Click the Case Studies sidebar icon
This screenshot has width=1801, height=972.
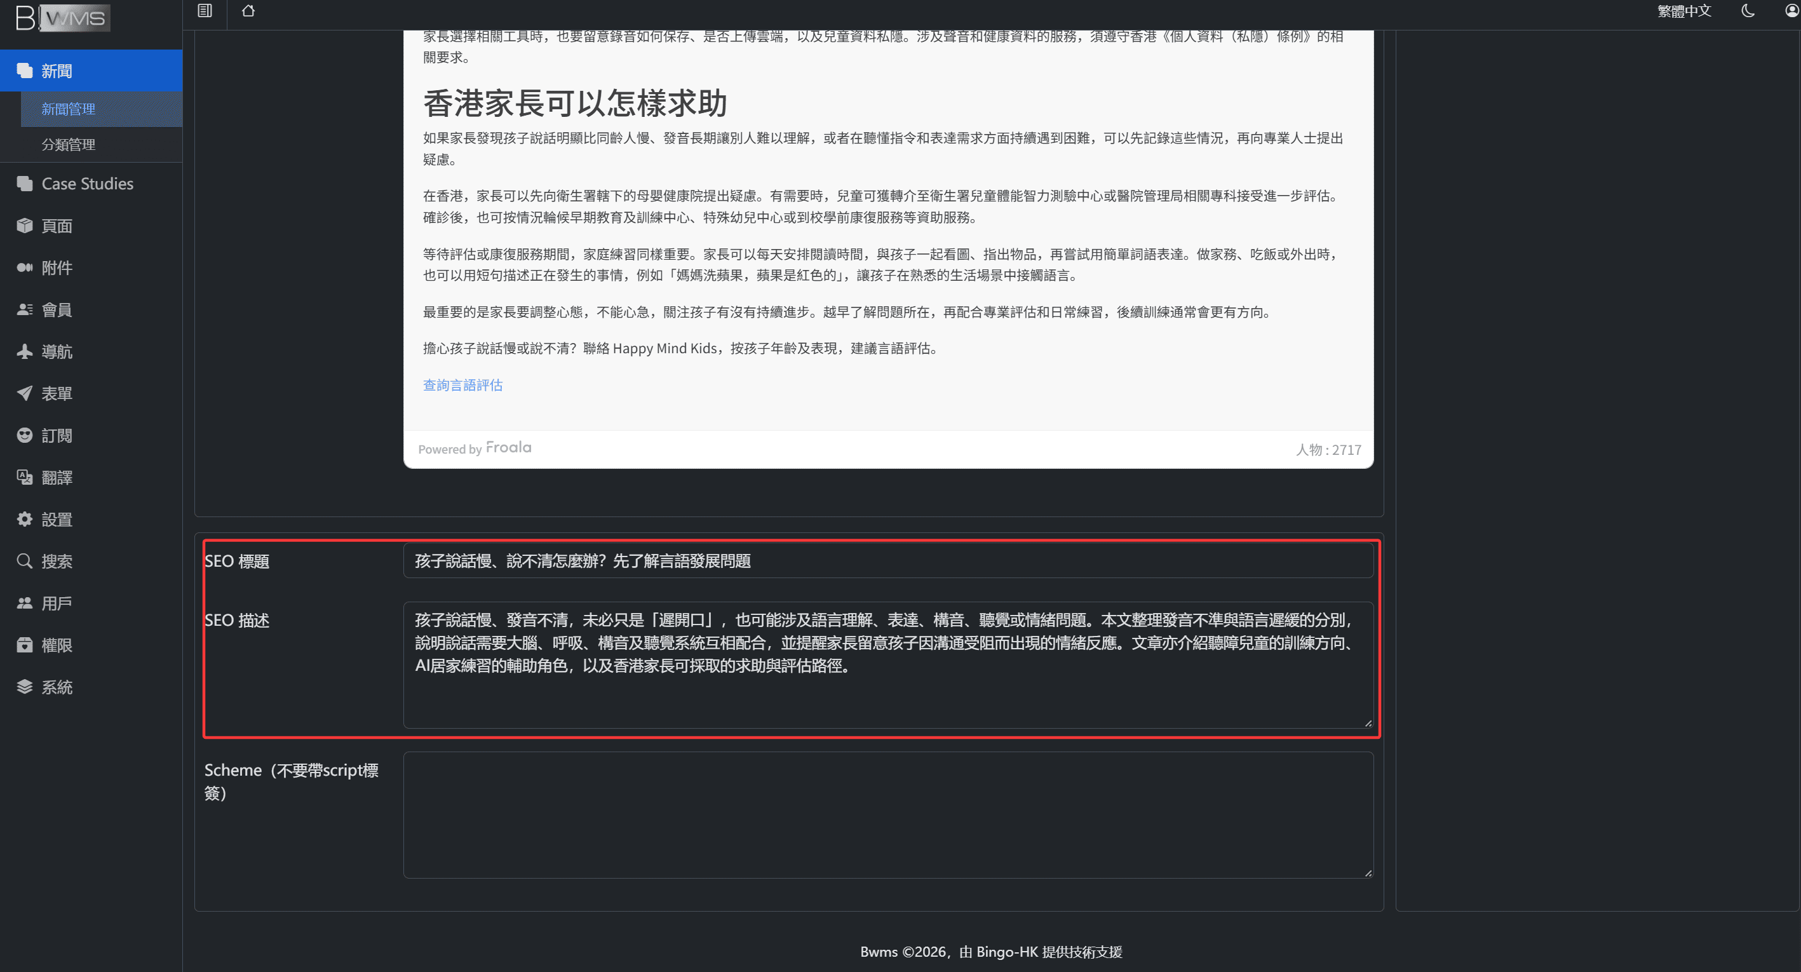(x=25, y=184)
